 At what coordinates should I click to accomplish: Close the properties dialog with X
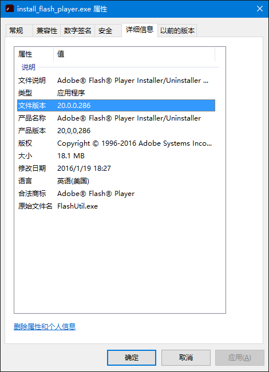pyautogui.click(x=260, y=9)
